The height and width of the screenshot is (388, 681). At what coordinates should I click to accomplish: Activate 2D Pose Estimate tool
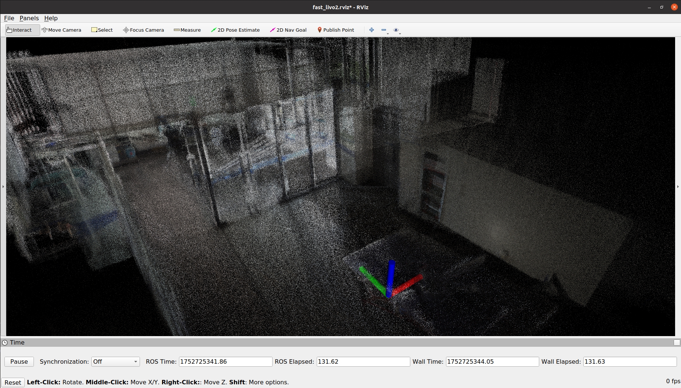(x=235, y=30)
